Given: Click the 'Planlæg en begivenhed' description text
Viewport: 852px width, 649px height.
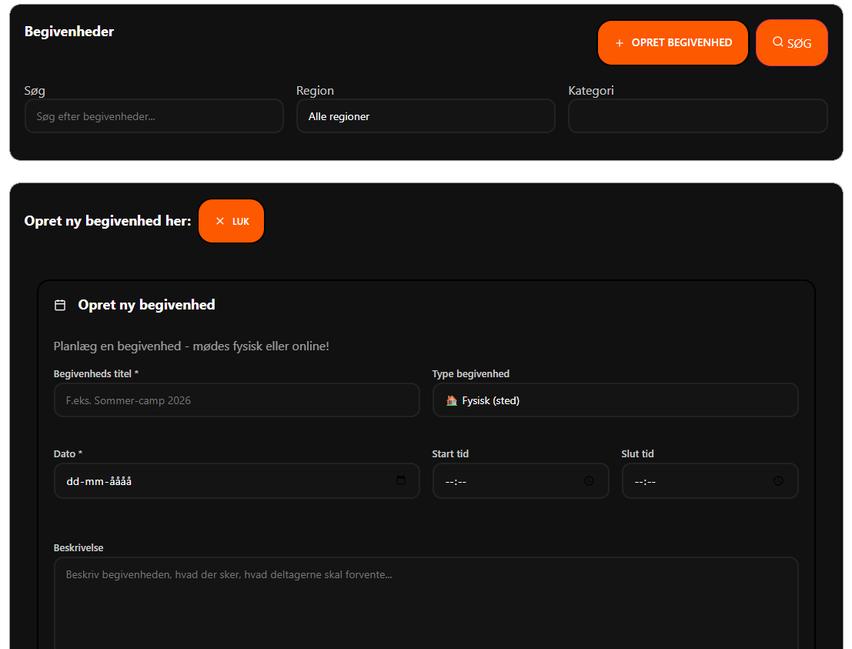Looking at the screenshot, I should pyautogui.click(x=192, y=346).
